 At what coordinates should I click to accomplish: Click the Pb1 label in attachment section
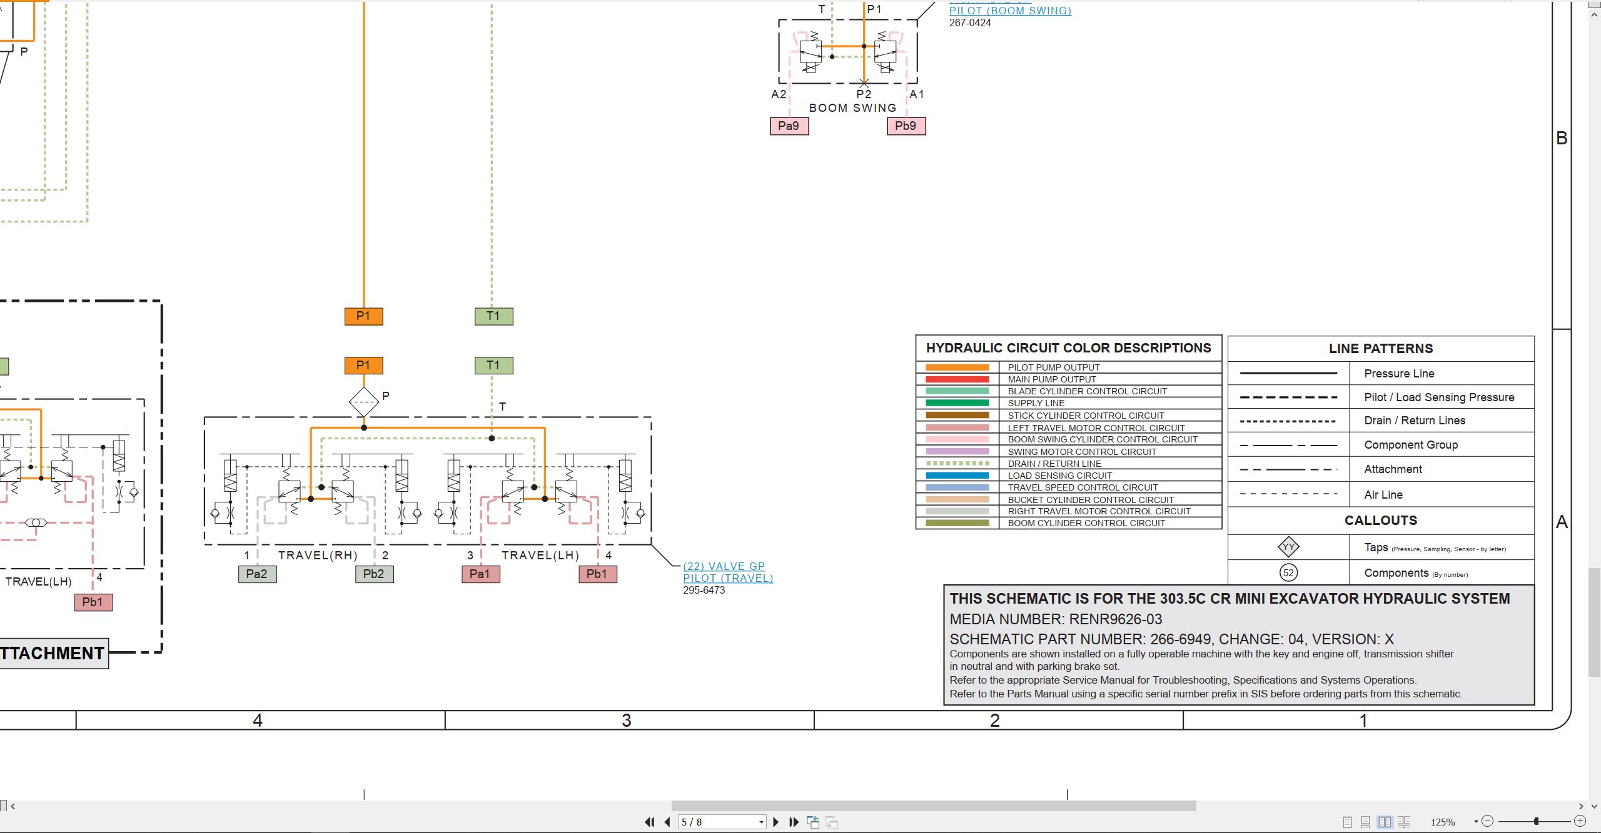[x=93, y=602]
